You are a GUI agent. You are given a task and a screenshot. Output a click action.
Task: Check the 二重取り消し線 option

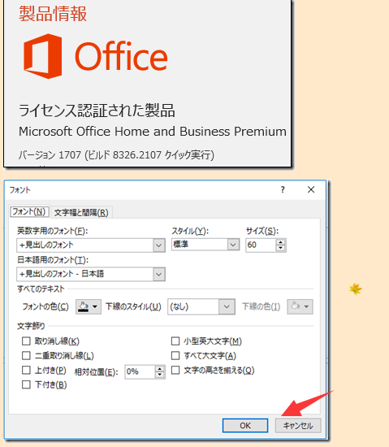click(x=26, y=355)
